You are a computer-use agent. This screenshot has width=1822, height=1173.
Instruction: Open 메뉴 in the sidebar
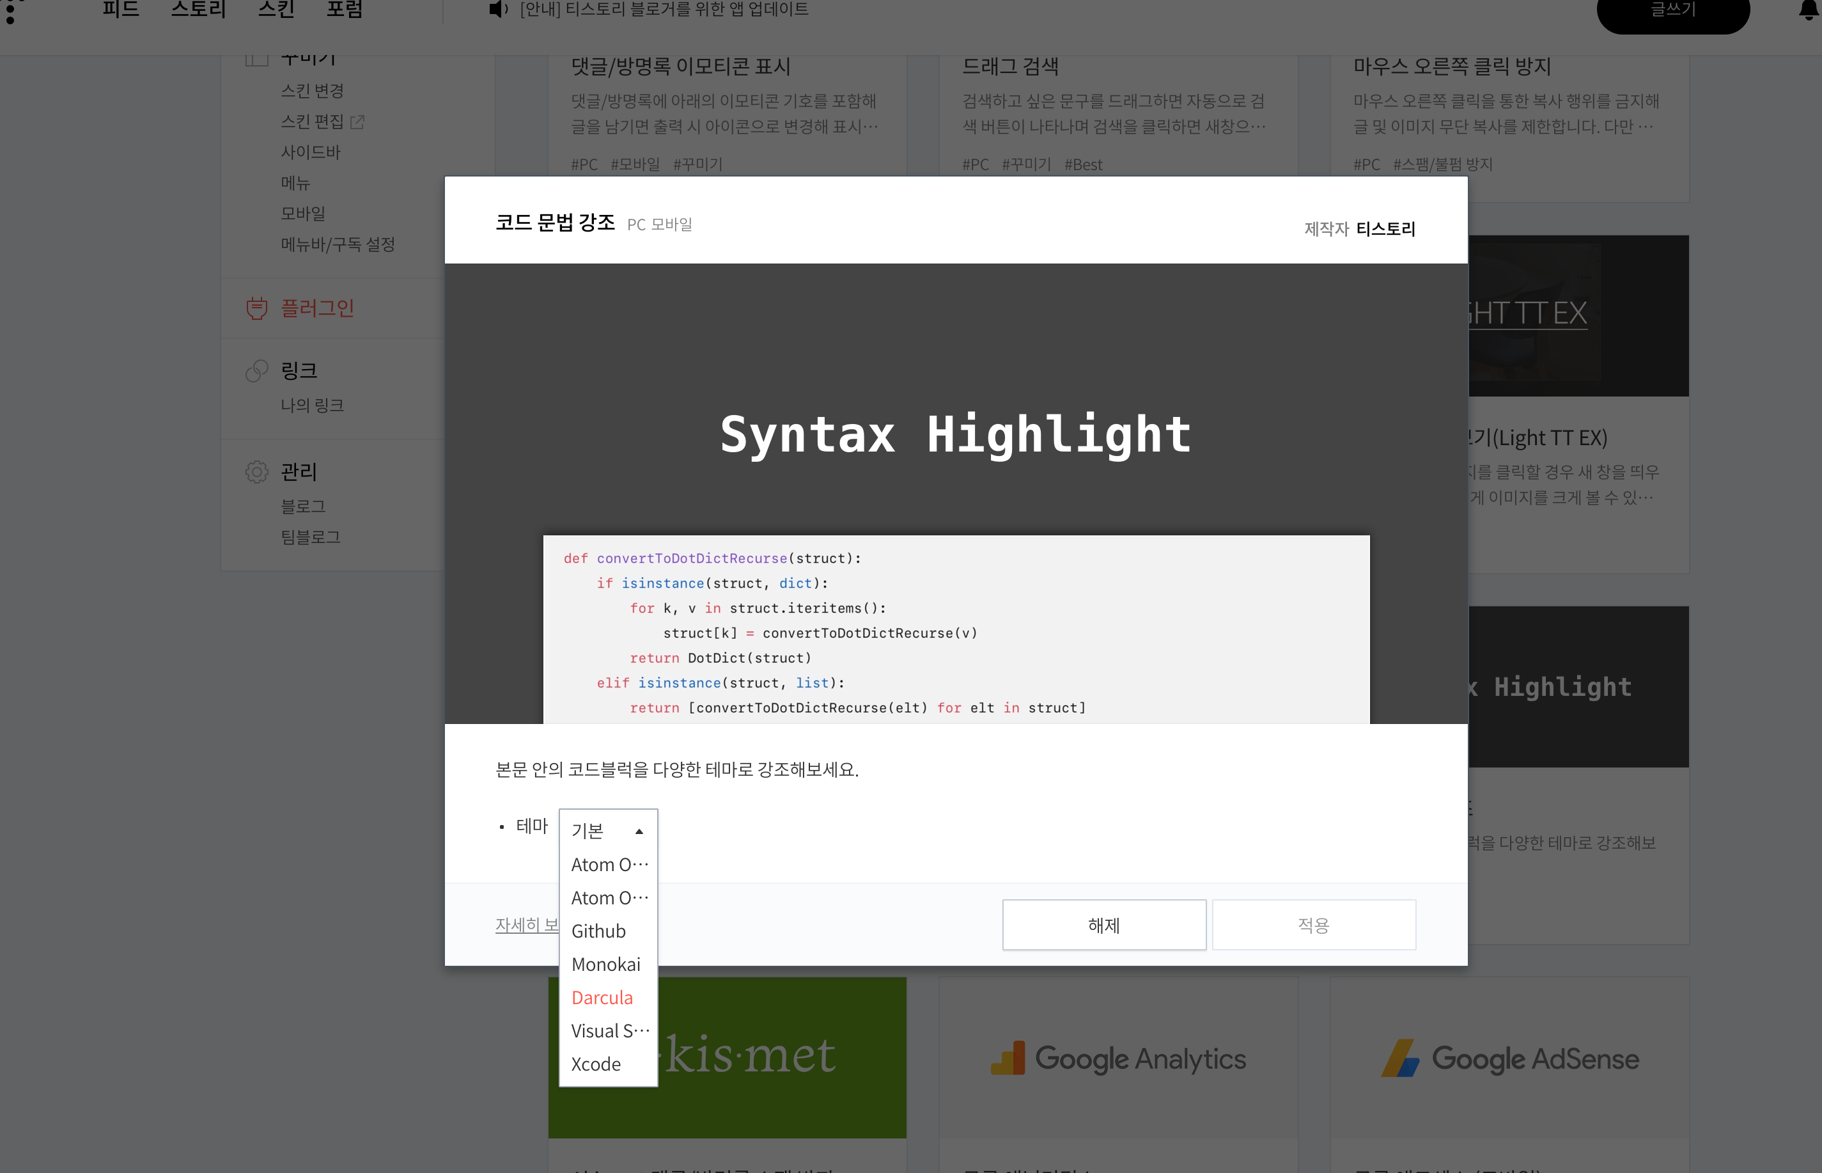point(295,183)
